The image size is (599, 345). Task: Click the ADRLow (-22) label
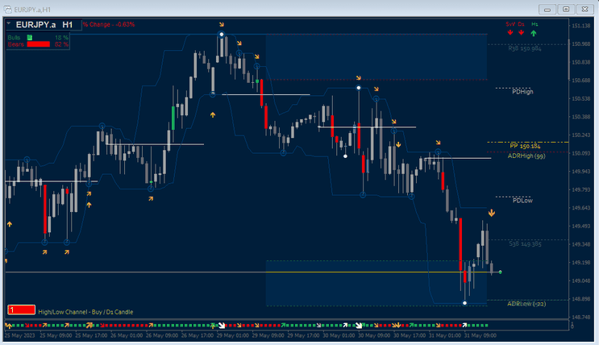tap(526, 304)
